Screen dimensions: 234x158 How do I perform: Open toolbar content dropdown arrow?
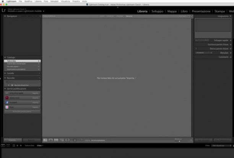click(191, 140)
